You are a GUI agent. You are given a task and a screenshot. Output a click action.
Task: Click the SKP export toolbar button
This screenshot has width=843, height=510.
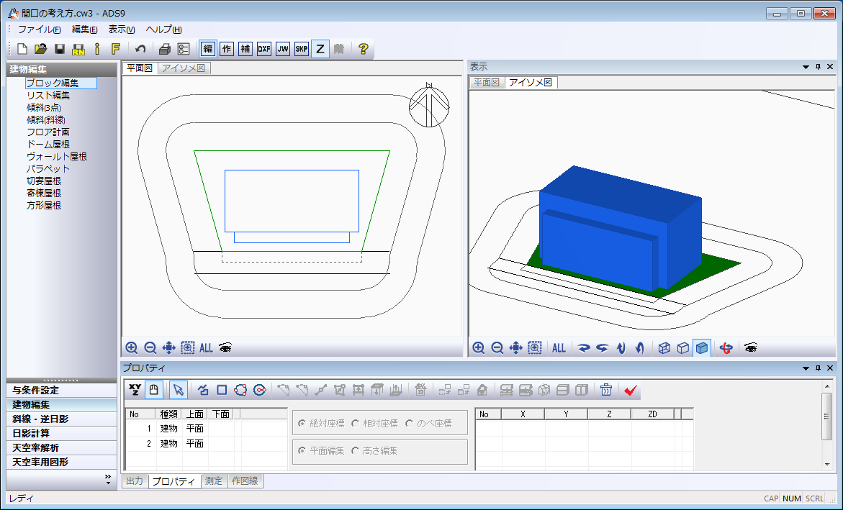(302, 49)
